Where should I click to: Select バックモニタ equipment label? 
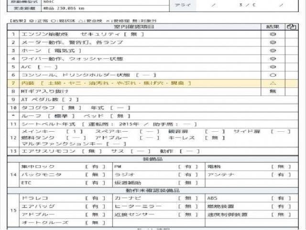click(x=42, y=174)
